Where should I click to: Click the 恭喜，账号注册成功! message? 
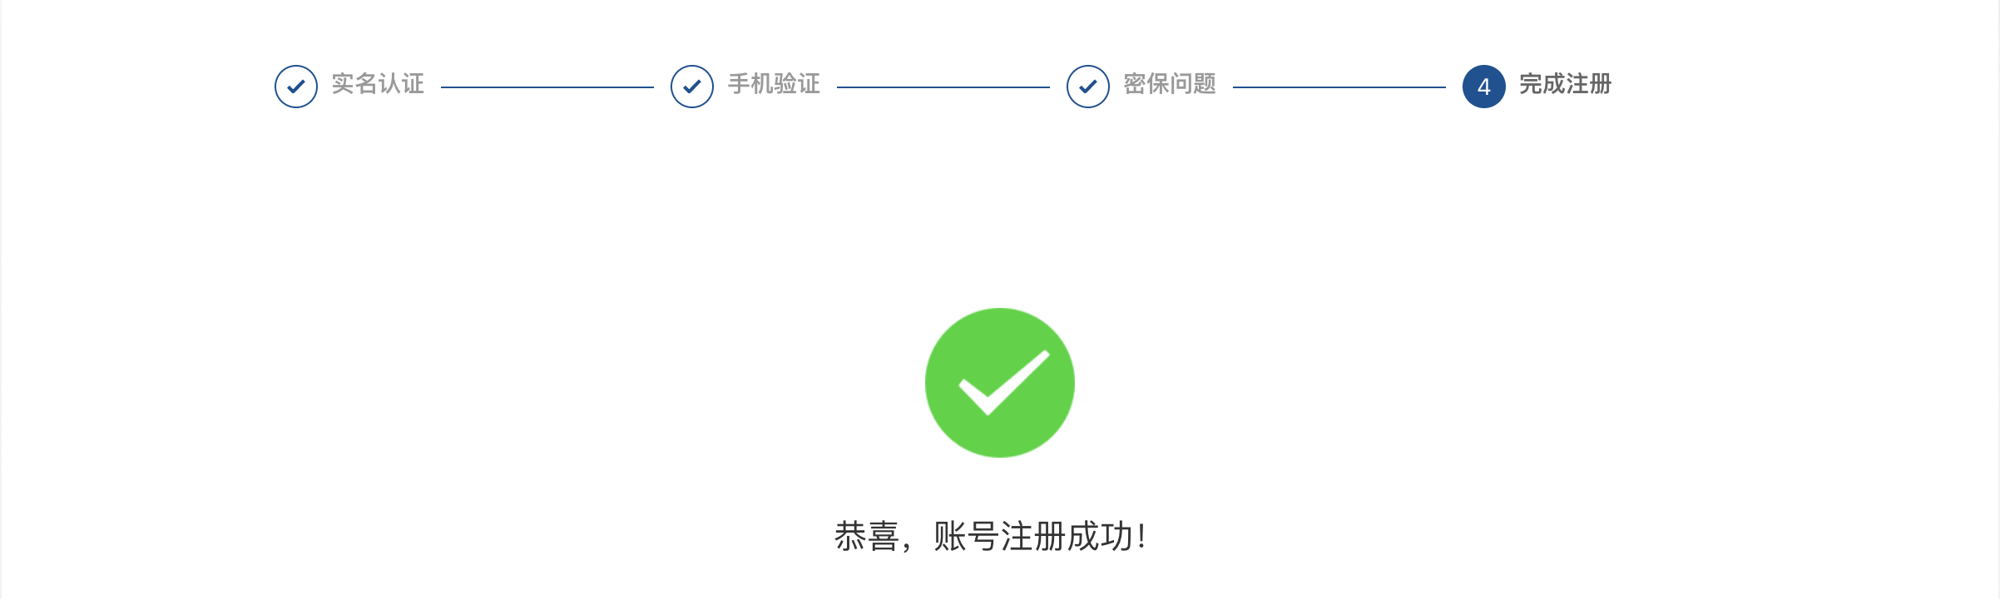pos(991,537)
